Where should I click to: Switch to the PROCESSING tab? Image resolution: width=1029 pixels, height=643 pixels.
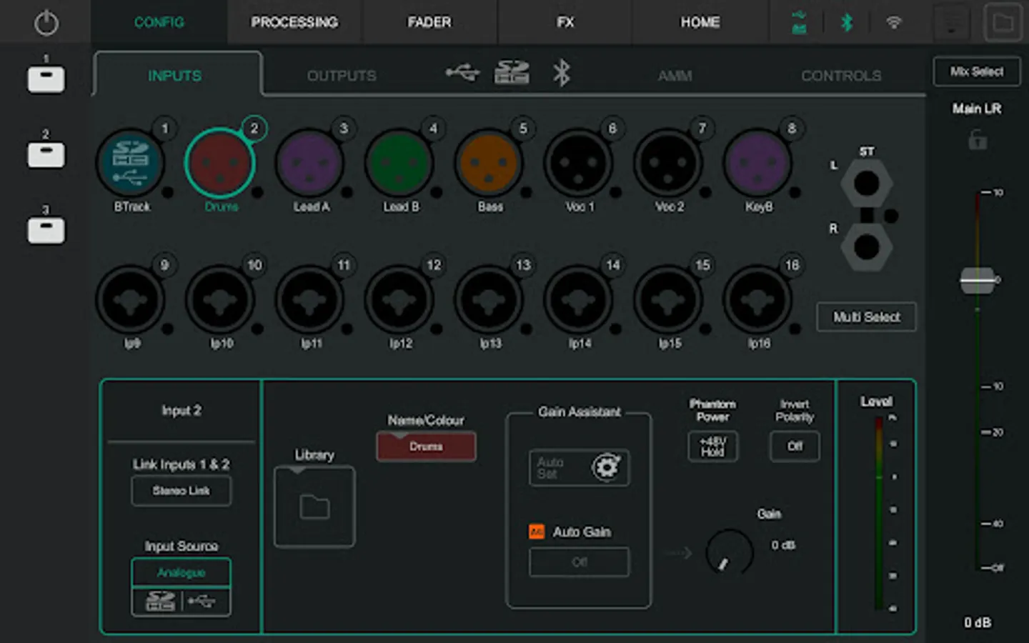294,23
